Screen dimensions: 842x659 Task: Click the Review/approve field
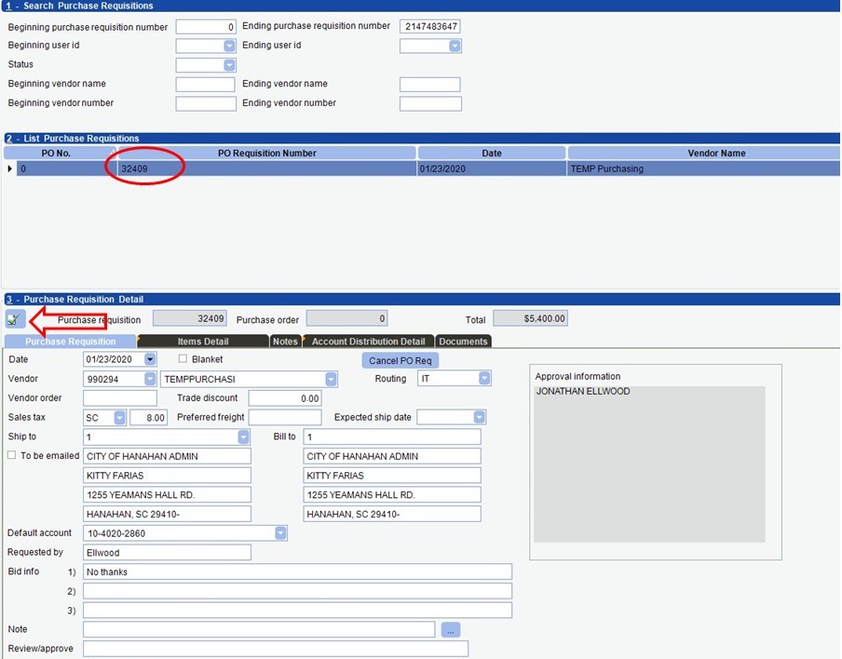click(276, 648)
